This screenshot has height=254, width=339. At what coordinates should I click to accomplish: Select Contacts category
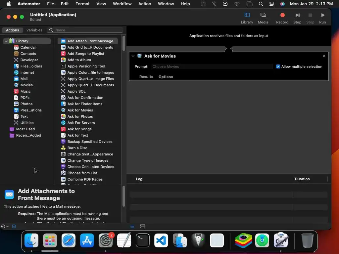point(28,54)
